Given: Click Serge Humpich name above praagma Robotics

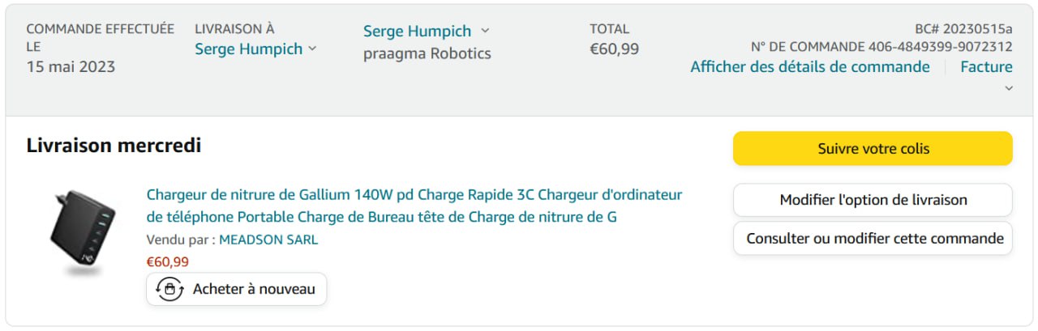Looking at the screenshot, I should [x=417, y=31].
